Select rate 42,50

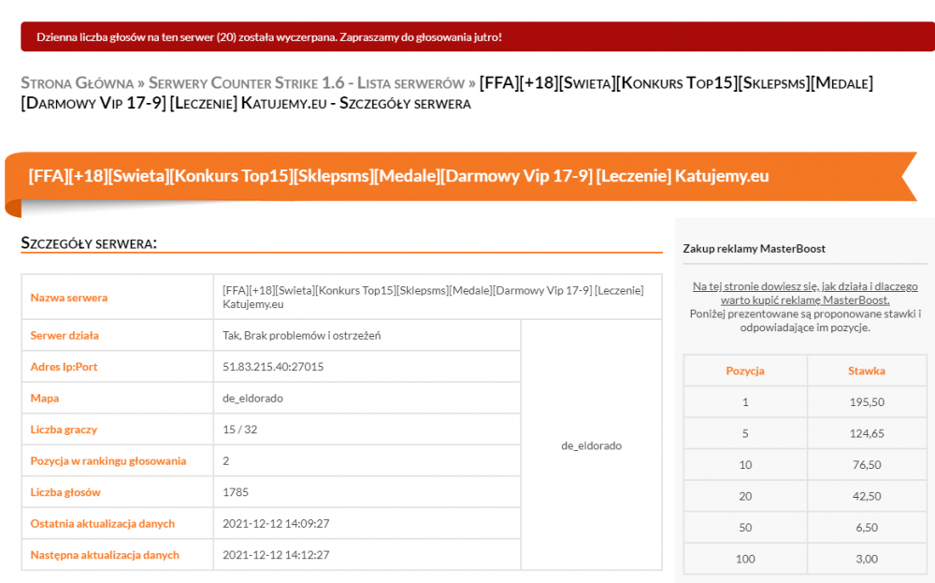click(867, 497)
